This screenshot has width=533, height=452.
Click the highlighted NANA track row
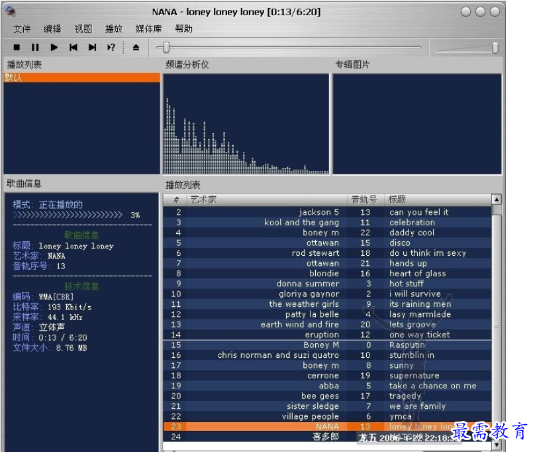[x=327, y=426]
